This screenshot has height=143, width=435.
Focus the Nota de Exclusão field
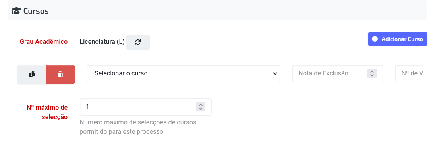click(338, 73)
